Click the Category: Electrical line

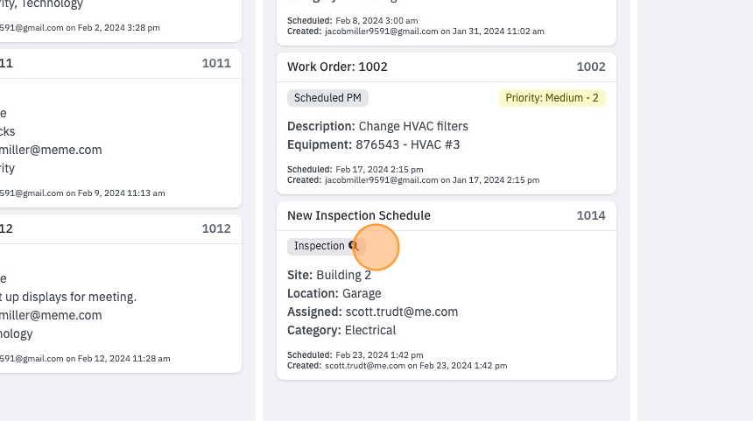pos(341,330)
